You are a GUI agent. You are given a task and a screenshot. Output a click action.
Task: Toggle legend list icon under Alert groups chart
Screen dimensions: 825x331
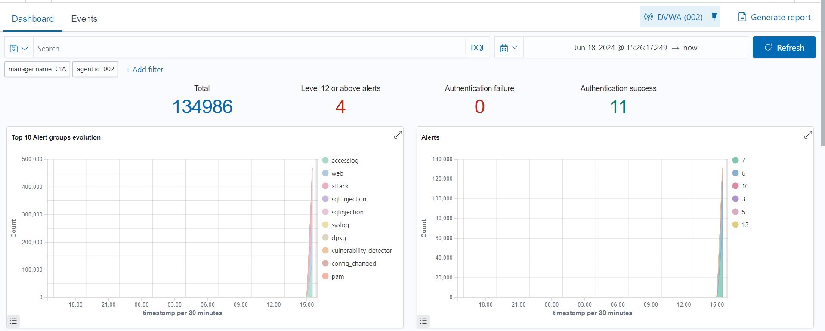pyautogui.click(x=13, y=321)
